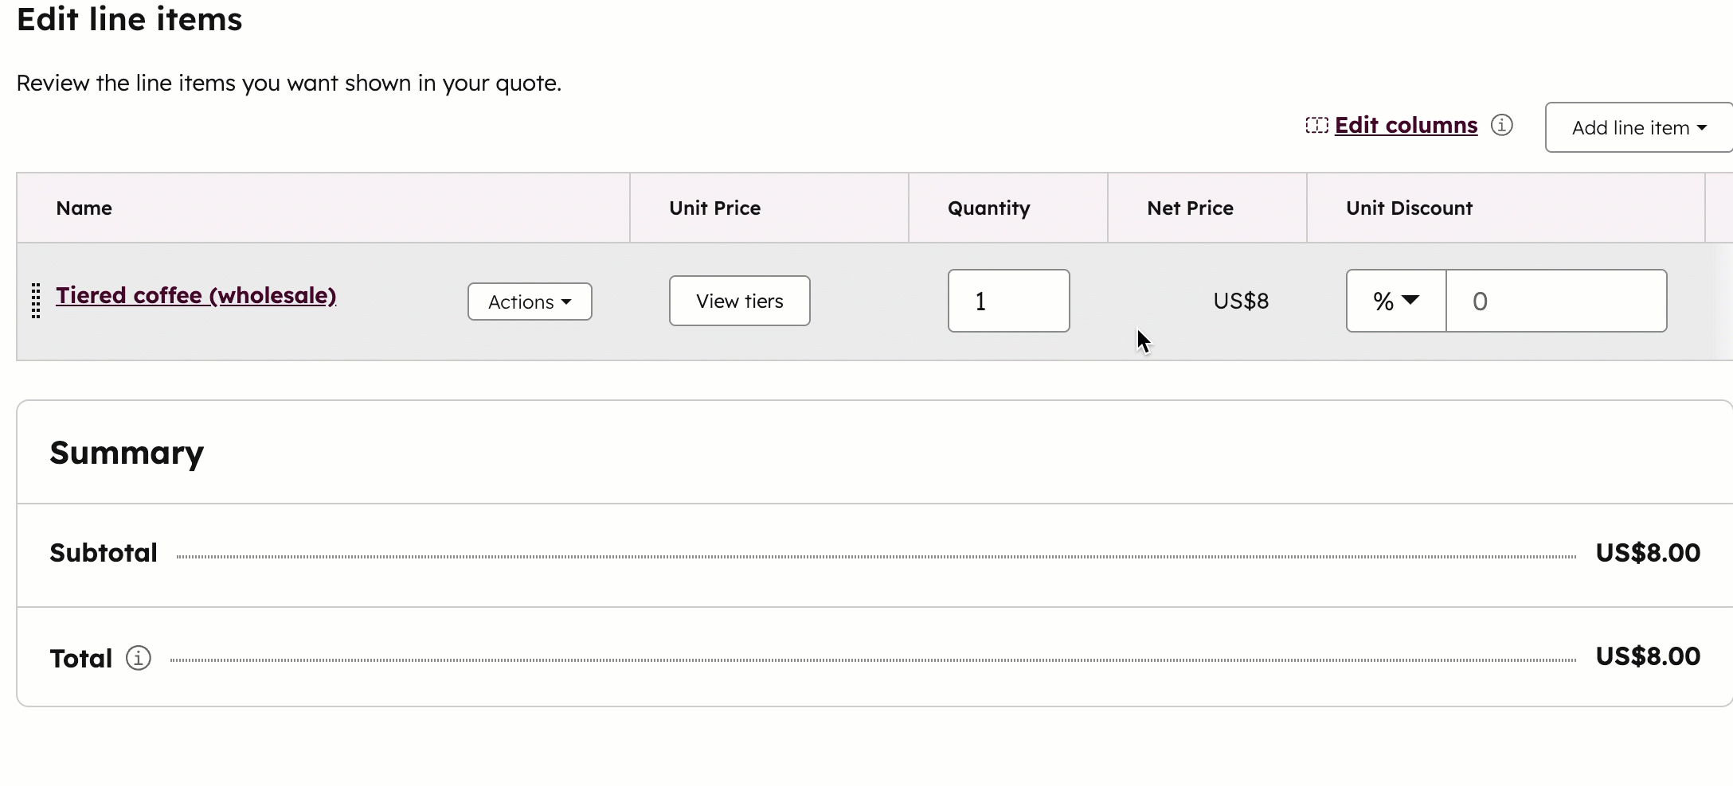Select the Quantity column header

click(988, 208)
